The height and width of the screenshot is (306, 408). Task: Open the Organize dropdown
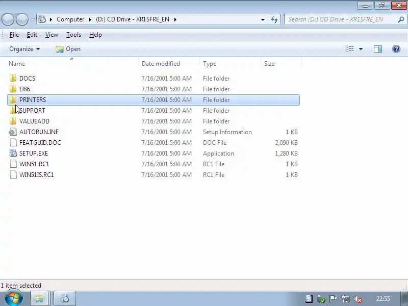(x=24, y=49)
